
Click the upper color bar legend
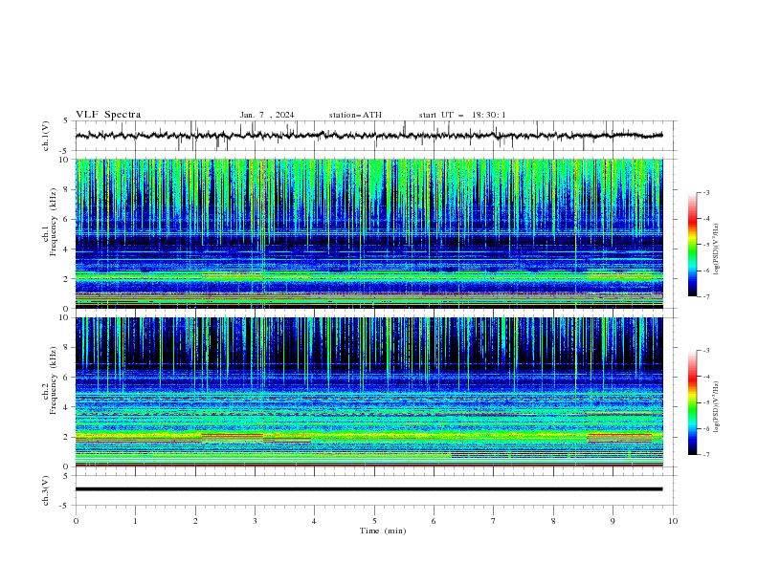tap(693, 245)
